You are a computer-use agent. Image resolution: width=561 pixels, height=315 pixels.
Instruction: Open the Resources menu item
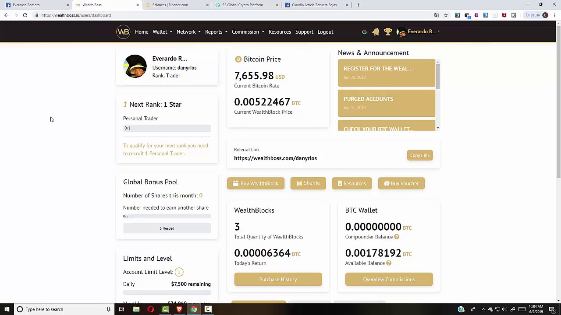[280, 32]
